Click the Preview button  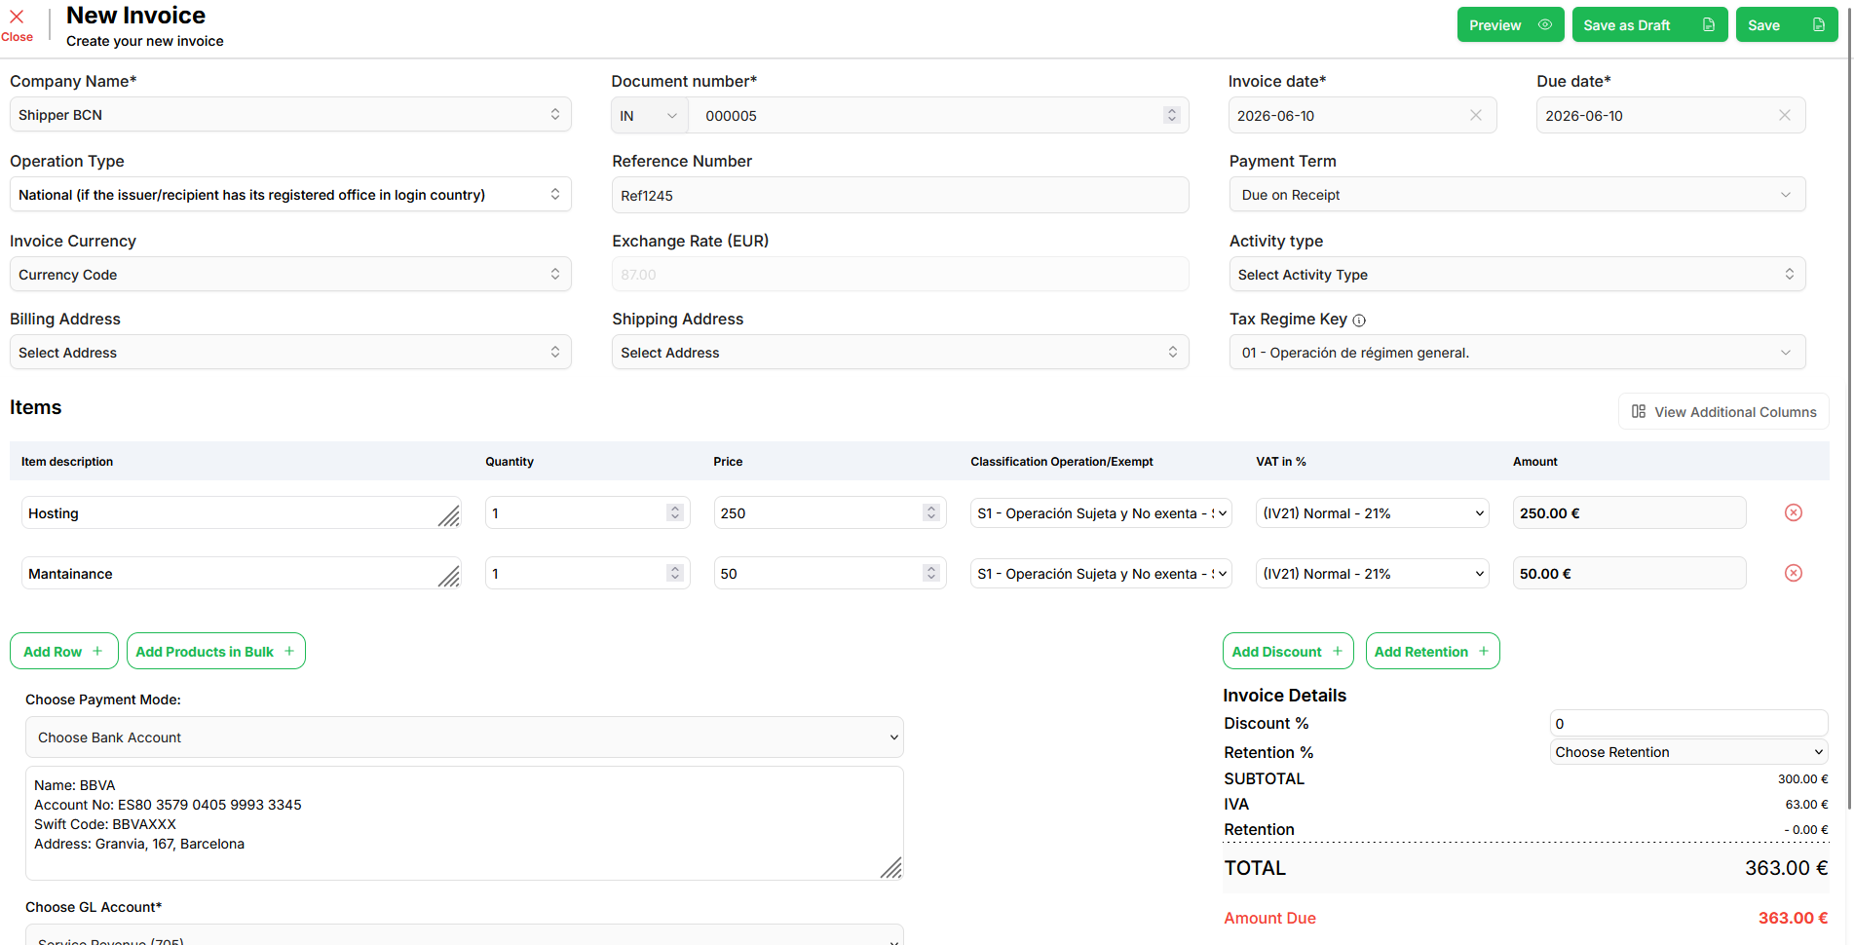pyautogui.click(x=1510, y=25)
